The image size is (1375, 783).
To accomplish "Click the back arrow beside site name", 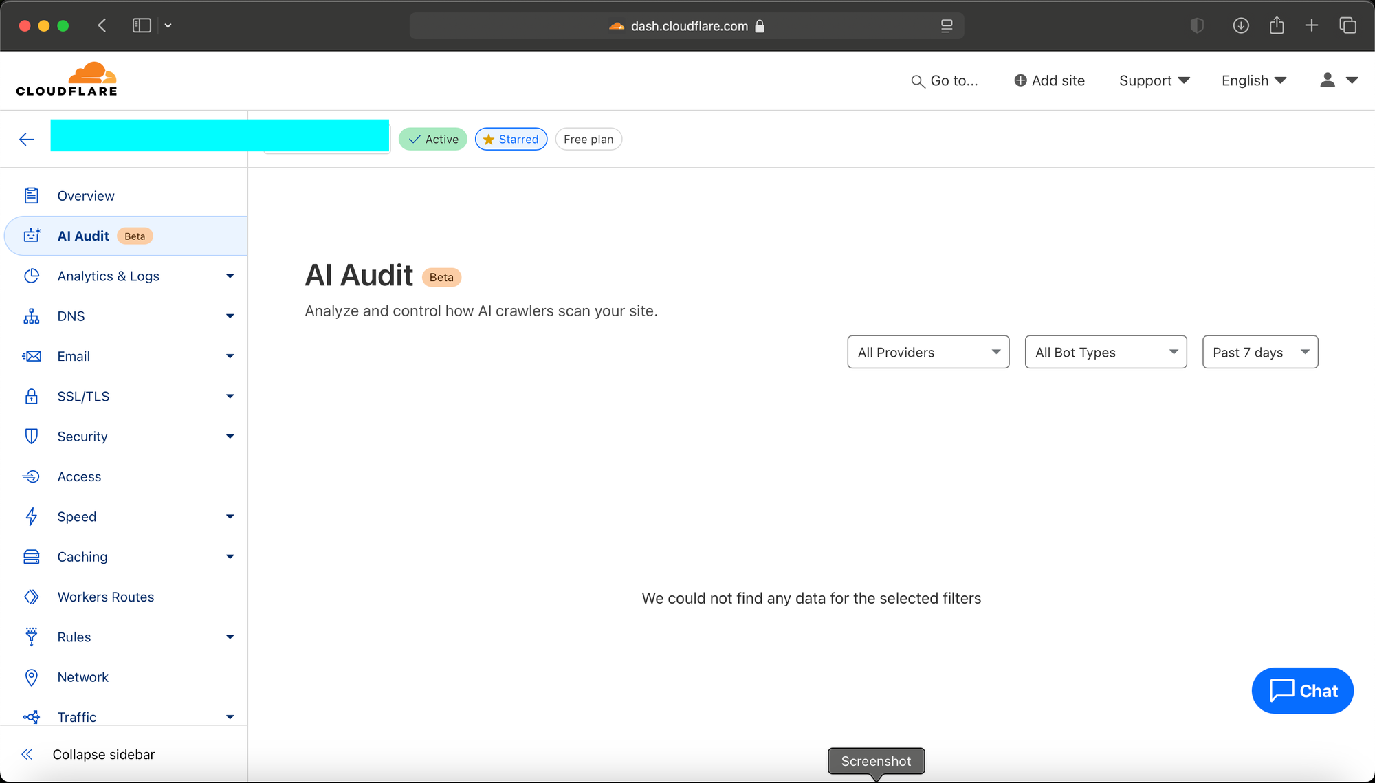I will (x=26, y=140).
